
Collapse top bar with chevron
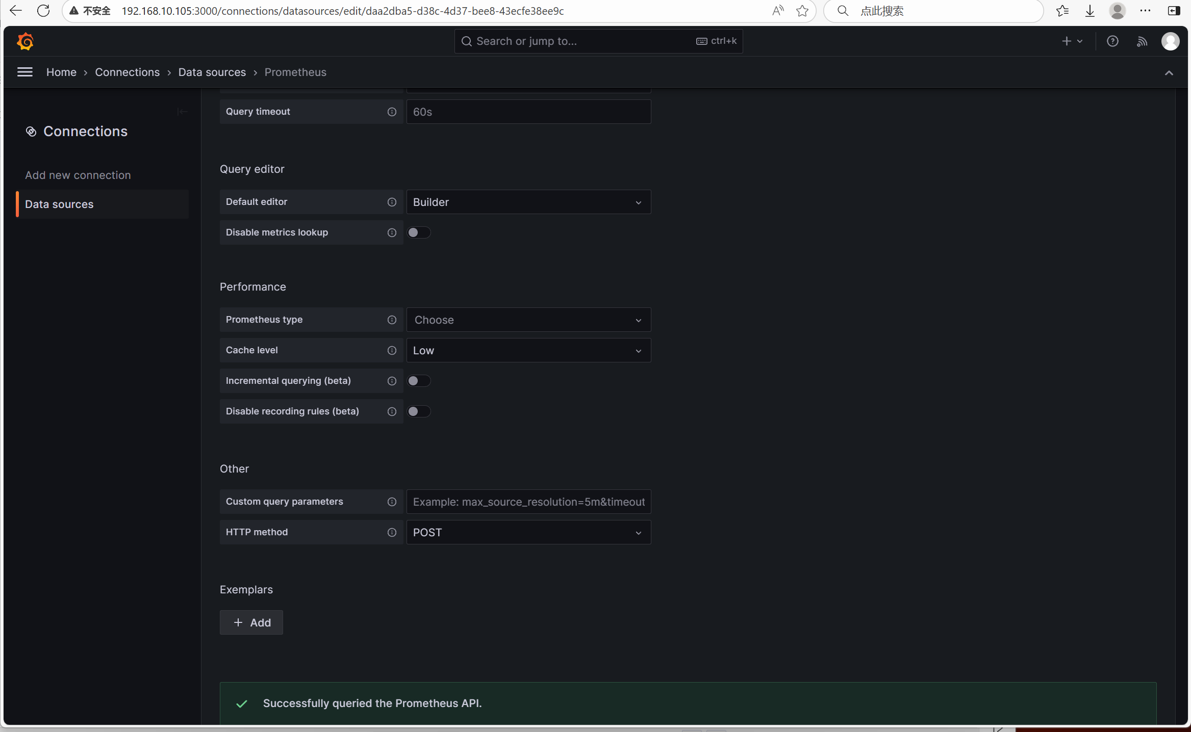[1169, 73]
